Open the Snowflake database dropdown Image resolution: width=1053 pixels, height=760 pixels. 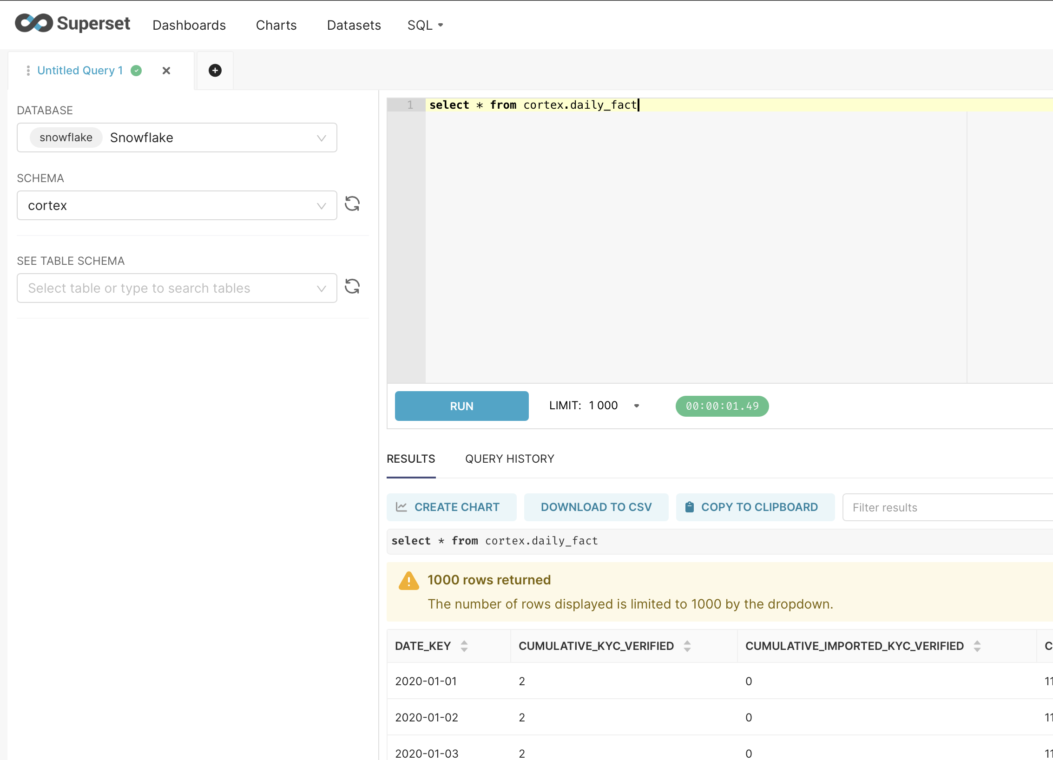177,138
